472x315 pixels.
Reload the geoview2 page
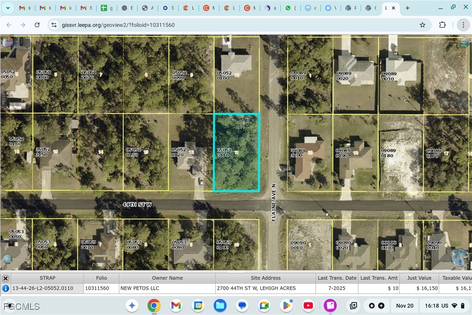(37, 25)
